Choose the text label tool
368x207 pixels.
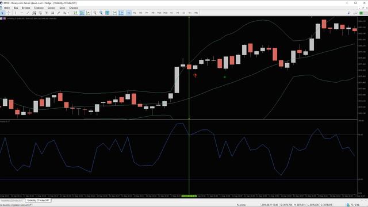52,13
